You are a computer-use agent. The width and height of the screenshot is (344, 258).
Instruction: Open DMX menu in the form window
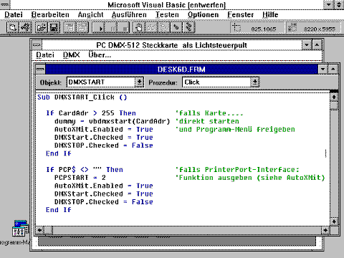pyautogui.click(x=71, y=55)
